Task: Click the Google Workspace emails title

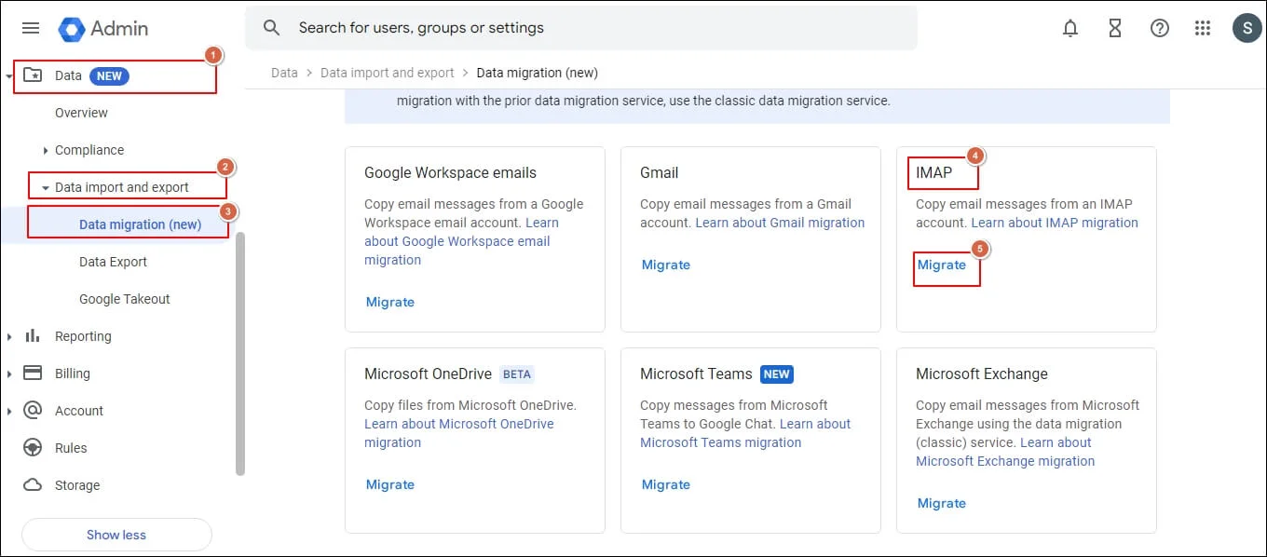Action: pyautogui.click(x=450, y=172)
